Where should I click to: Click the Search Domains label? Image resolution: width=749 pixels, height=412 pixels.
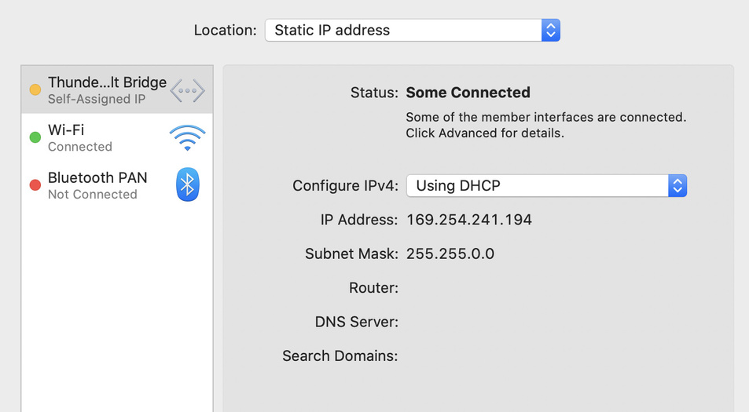coord(340,355)
